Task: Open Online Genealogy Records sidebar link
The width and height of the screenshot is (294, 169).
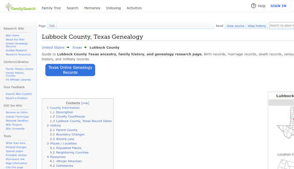Action: pyautogui.click(x=17, y=45)
